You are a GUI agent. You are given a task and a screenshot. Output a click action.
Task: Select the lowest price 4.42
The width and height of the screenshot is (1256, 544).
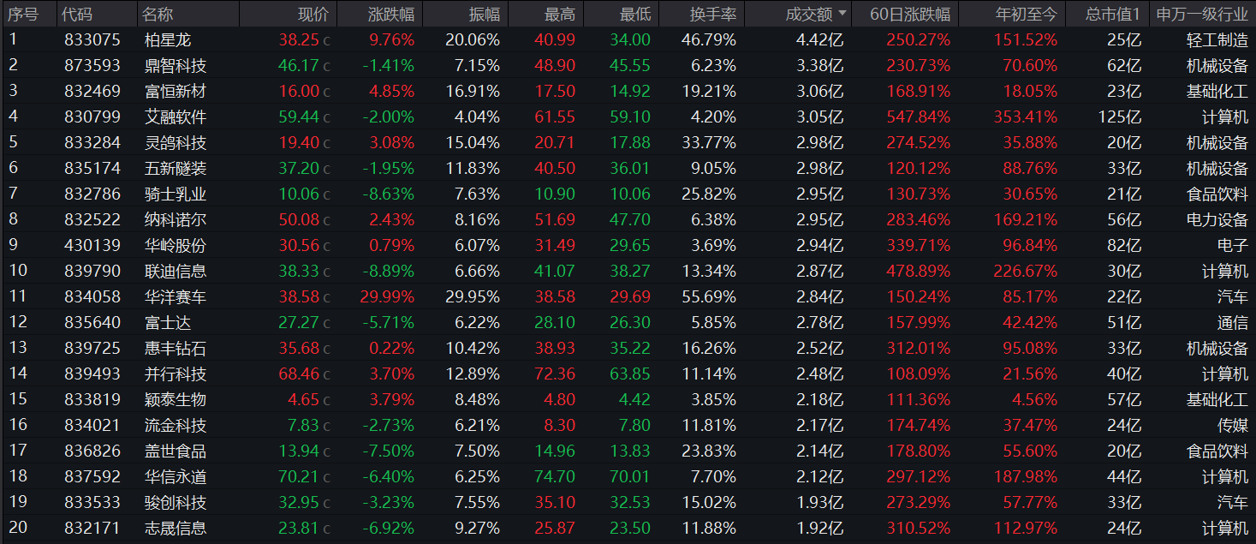(634, 399)
